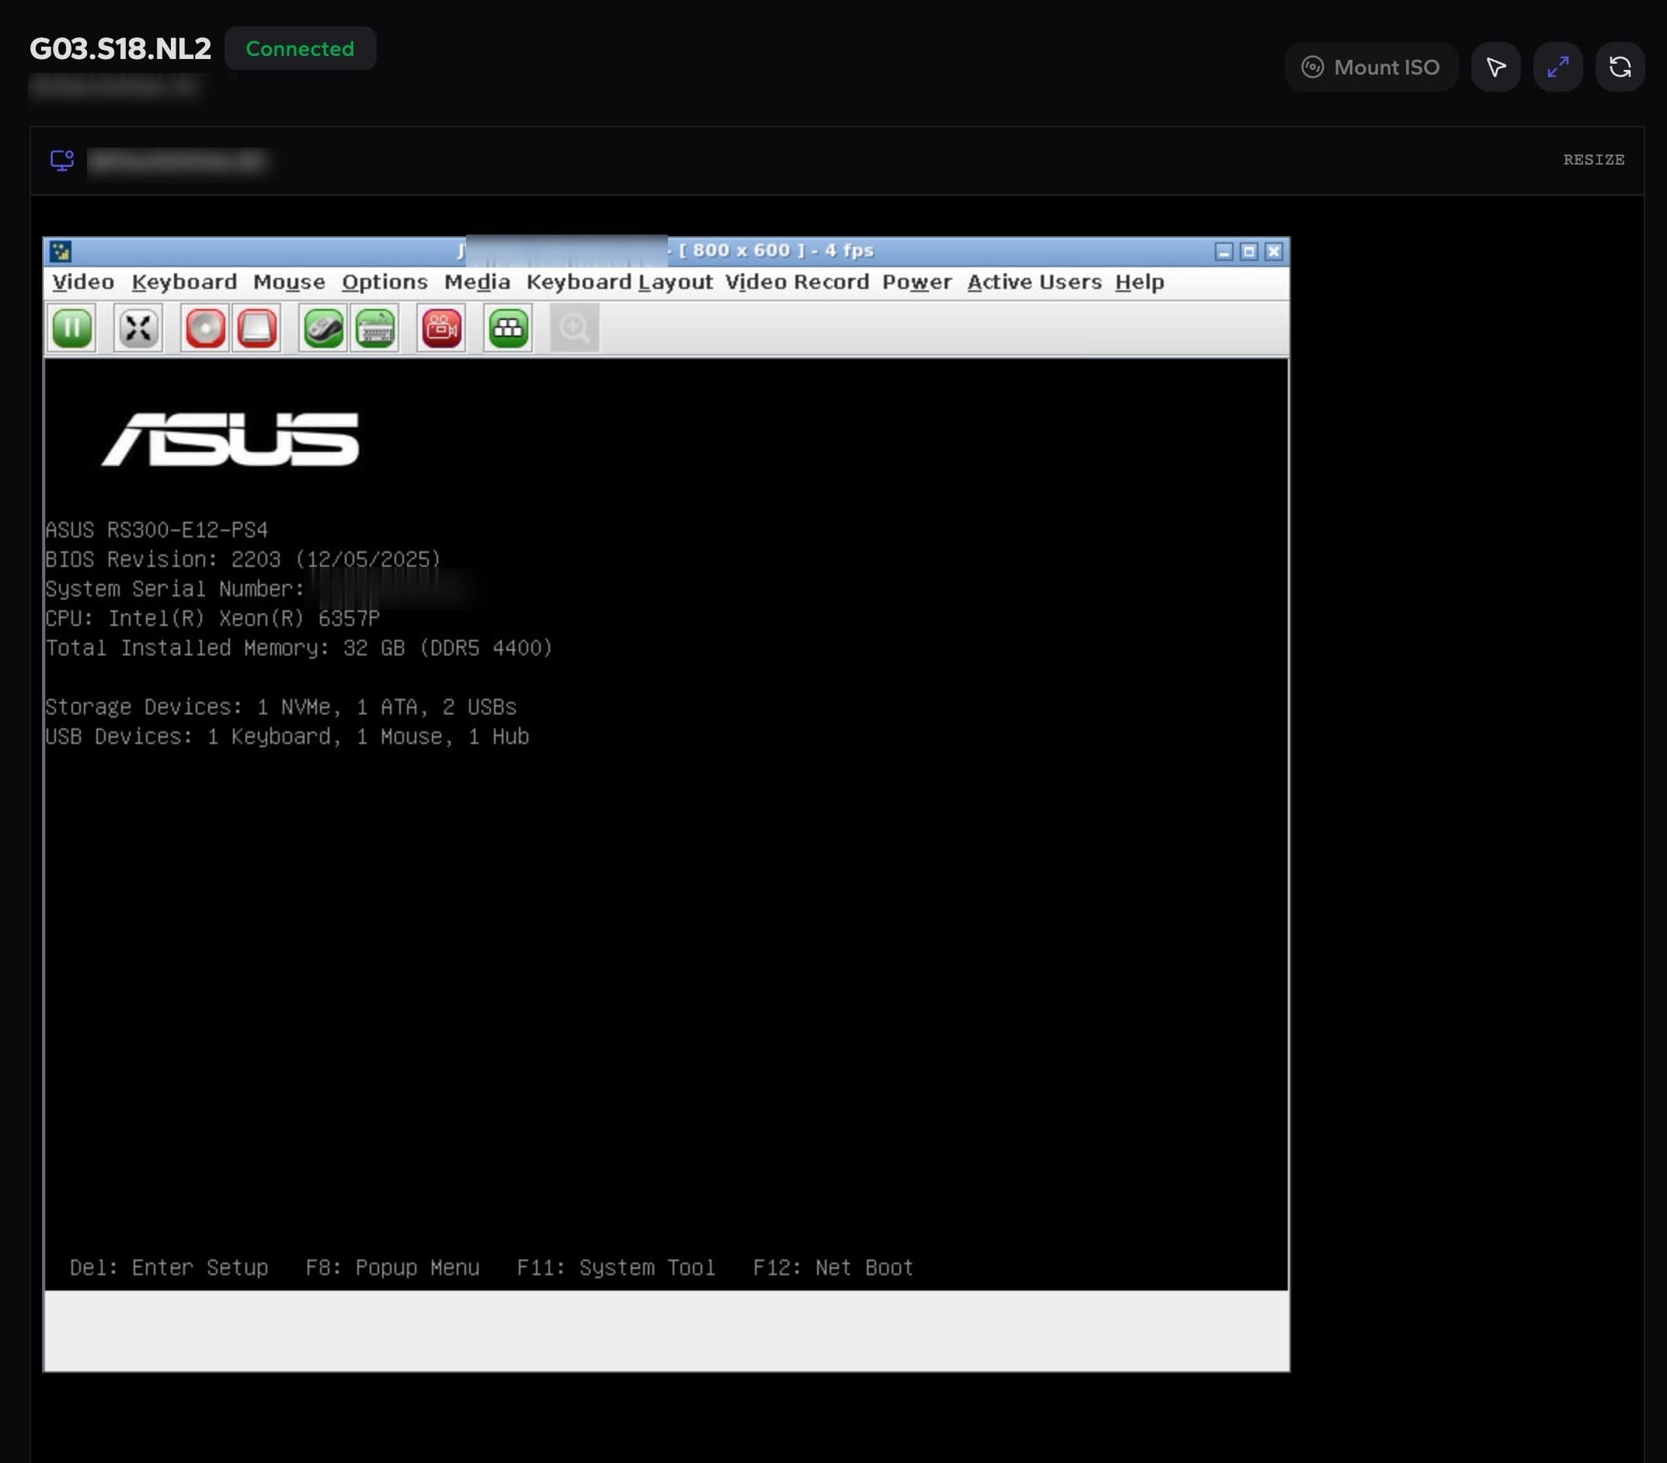Click the 'Del: Enter Setup' text
Viewport: 1667px width, 1463px height.
click(x=169, y=1267)
